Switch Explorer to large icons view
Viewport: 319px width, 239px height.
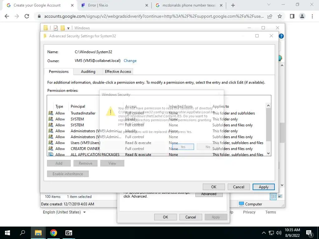[280, 196]
